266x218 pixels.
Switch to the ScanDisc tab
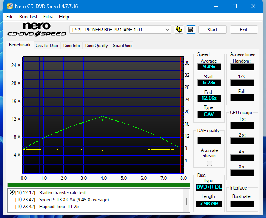pyautogui.click(x=122, y=46)
